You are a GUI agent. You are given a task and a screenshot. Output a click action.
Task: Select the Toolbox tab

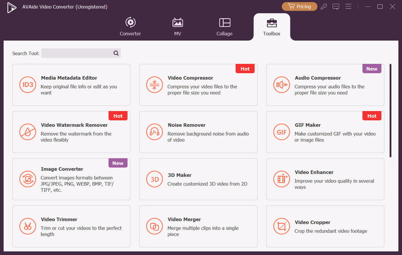coord(272,27)
